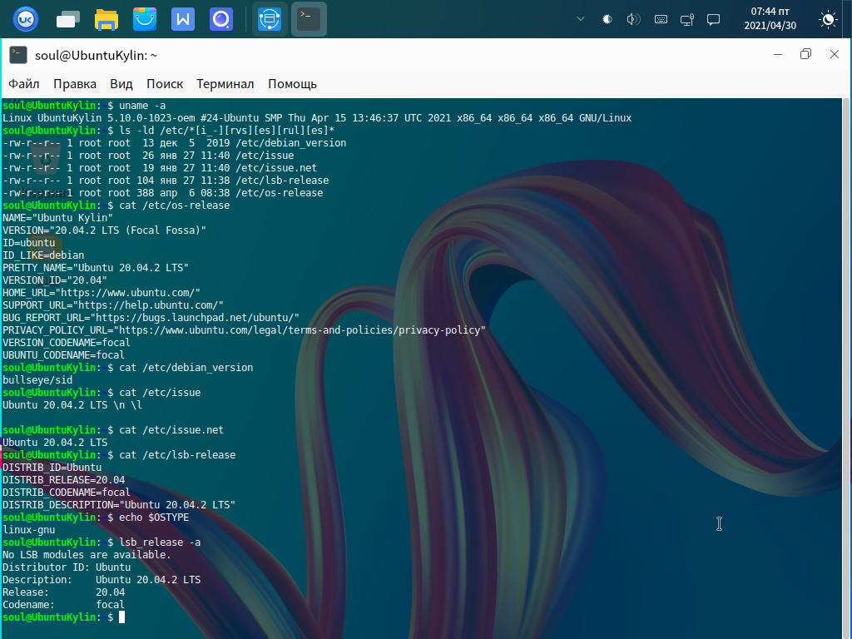Click the SUPPORT_URL help.ubuntu.com line
The height and width of the screenshot is (639, 852).
tap(113, 305)
